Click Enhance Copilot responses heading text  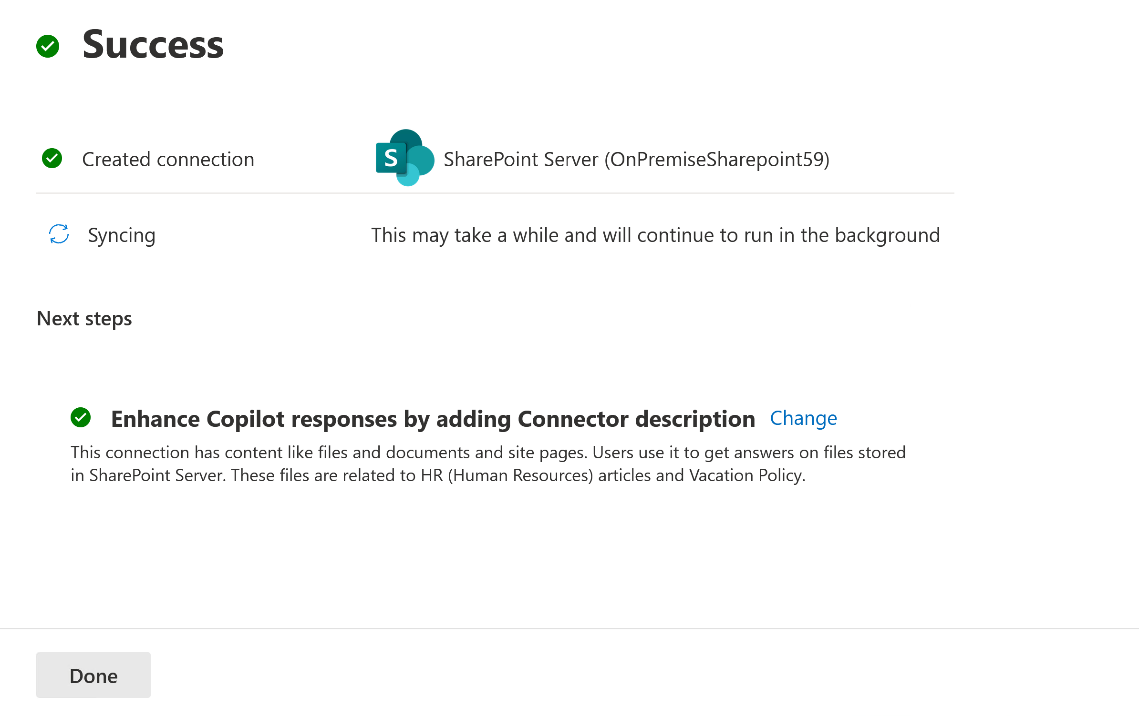[433, 419]
